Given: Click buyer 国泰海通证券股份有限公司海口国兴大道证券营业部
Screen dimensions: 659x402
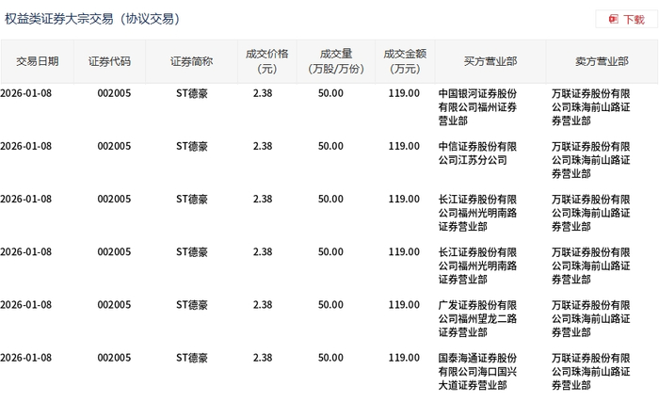Looking at the screenshot, I should pyautogui.click(x=477, y=372).
